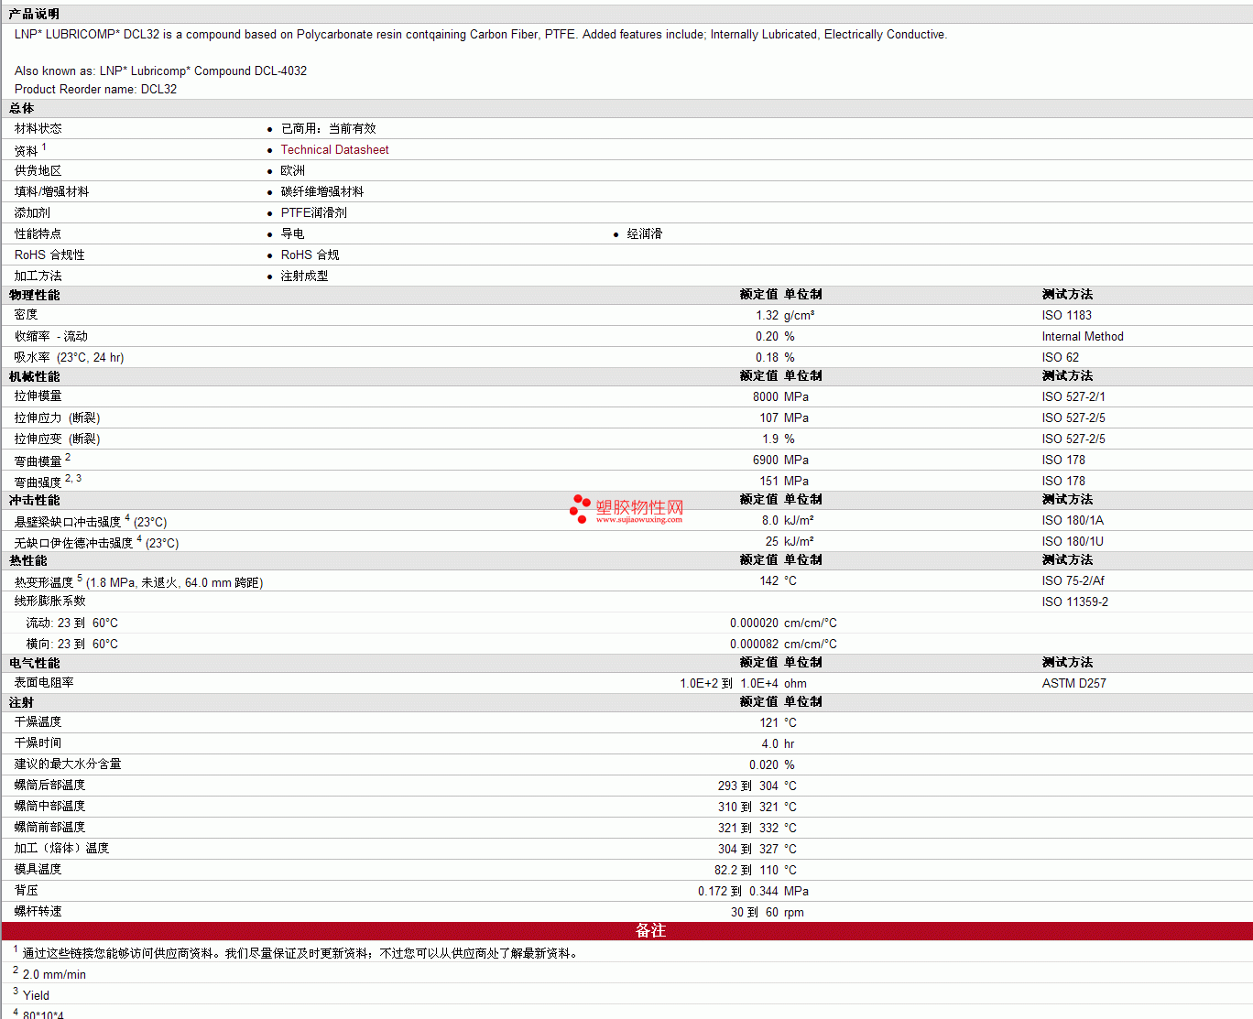Image resolution: width=1253 pixels, height=1019 pixels.
Task: Select the 'Also known as' product name line
Action: (161, 70)
